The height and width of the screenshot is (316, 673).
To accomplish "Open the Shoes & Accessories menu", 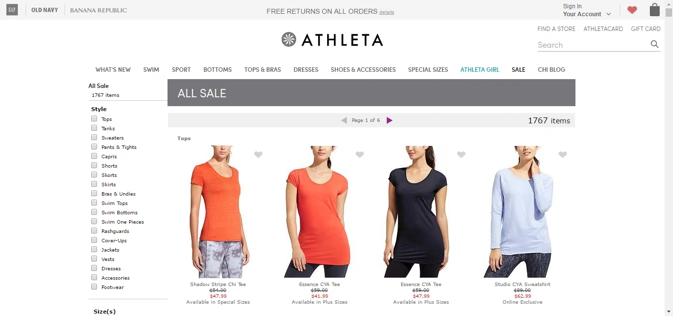I will [363, 70].
